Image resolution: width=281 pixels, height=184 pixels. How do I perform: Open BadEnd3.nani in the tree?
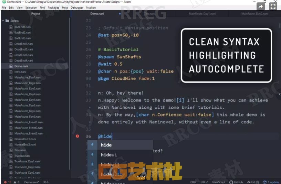pos(23,38)
